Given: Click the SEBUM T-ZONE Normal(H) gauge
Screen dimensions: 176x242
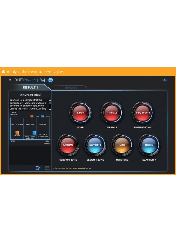Looking at the screenshot, I should click(x=95, y=145).
